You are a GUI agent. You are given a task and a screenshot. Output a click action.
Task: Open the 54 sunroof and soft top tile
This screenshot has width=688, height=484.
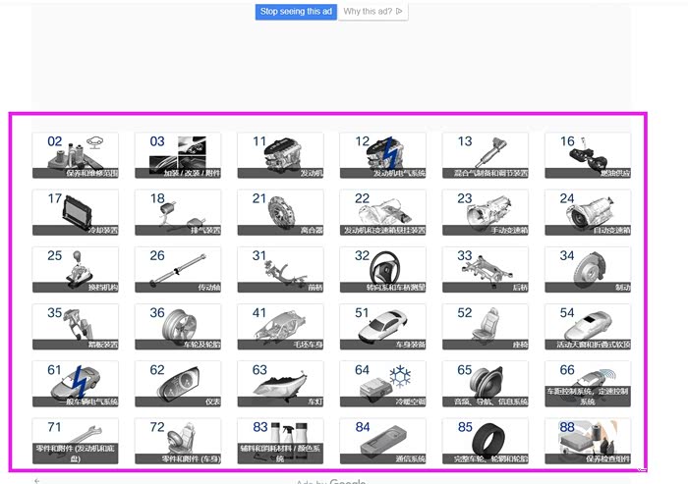pos(588,327)
